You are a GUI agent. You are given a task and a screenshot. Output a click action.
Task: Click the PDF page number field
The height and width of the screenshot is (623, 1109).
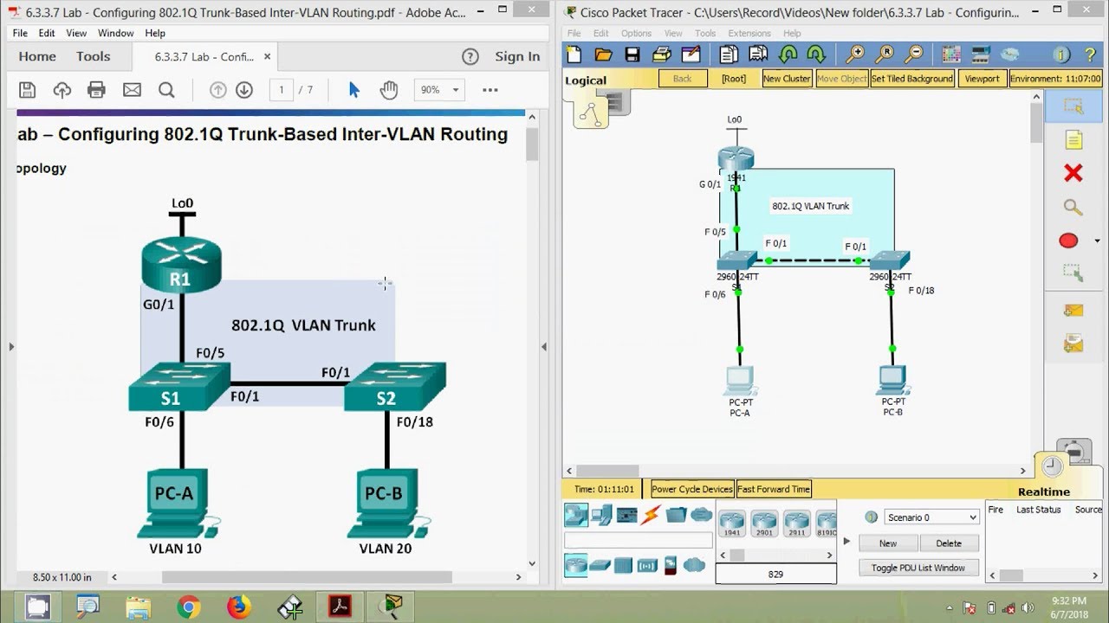[281, 90]
